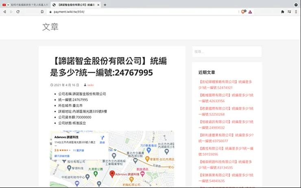Image resolution: width=301 pixels, height=188 pixels.
Task: Click the 擎諾科技 map marker
Action: point(69,168)
